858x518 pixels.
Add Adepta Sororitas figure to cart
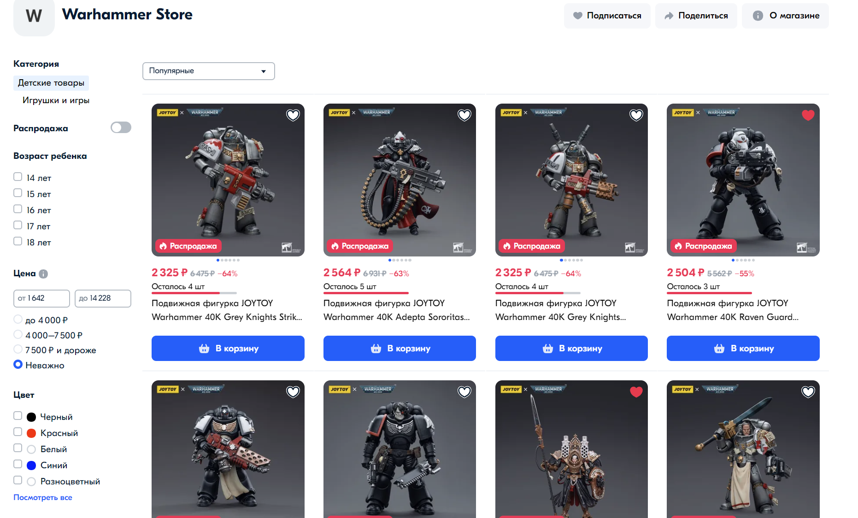(x=400, y=349)
